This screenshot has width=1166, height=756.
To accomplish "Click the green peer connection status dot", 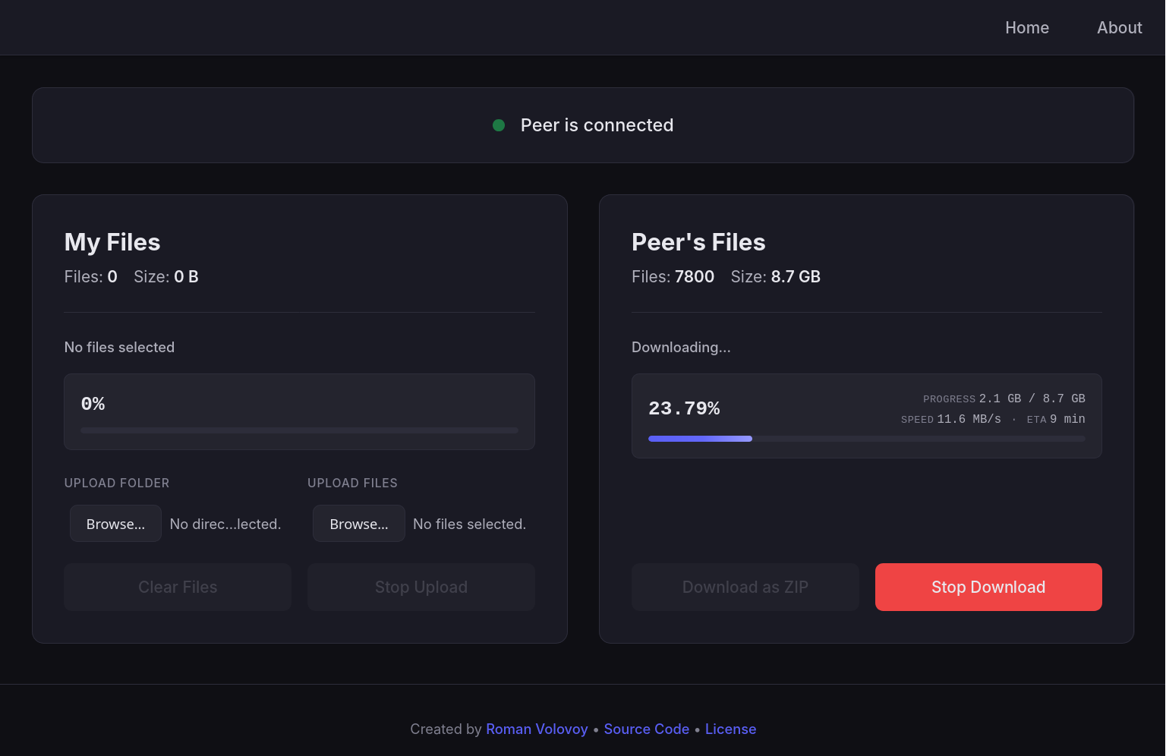I will (499, 125).
